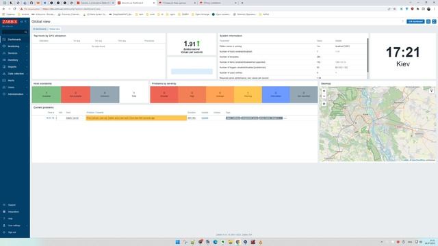Viewport: 438px width, 246px height.
Task: Click the gray Not classified severity tile
Action: pyautogui.click(x=304, y=94)
